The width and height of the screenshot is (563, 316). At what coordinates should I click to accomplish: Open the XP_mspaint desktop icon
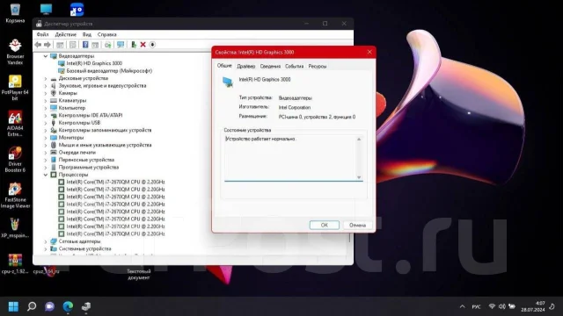(15, 227)
